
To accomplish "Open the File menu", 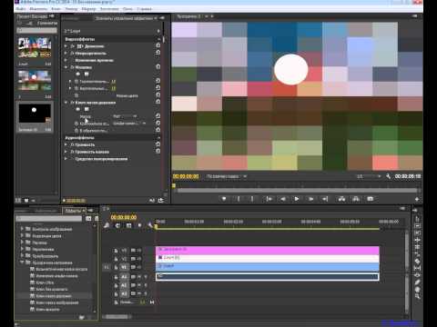I will (21, 9).
